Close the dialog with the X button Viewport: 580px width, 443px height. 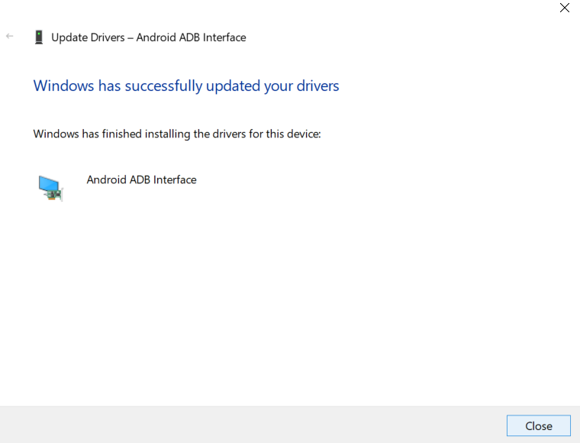[565, 8]
